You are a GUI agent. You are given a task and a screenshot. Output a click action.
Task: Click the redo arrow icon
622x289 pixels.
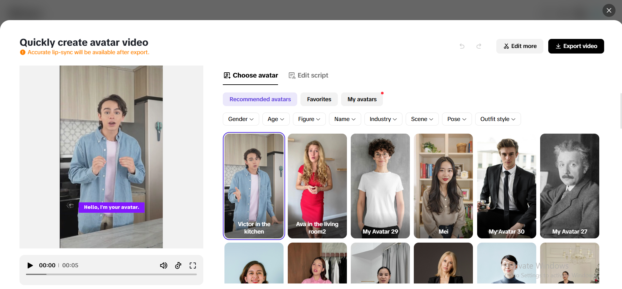click(x=479, y=46)
